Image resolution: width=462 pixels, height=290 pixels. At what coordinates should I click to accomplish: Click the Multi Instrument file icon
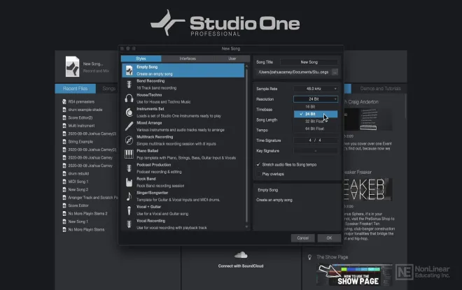(64, 126)
